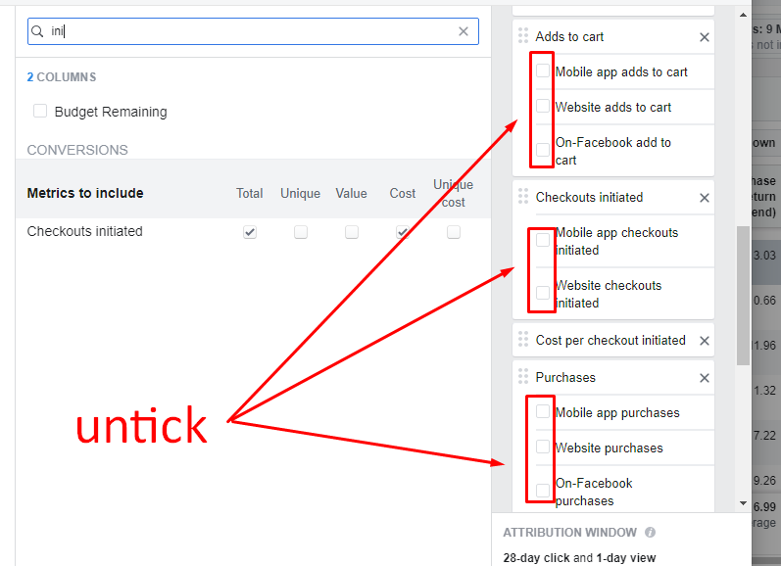Clear the search field with the X icon
The width and height of the screenshot is (781, 566).
(464, 31)
